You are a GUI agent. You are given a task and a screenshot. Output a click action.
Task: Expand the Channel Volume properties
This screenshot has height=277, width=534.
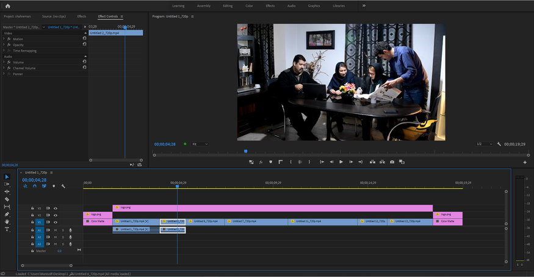pos(4,68)
